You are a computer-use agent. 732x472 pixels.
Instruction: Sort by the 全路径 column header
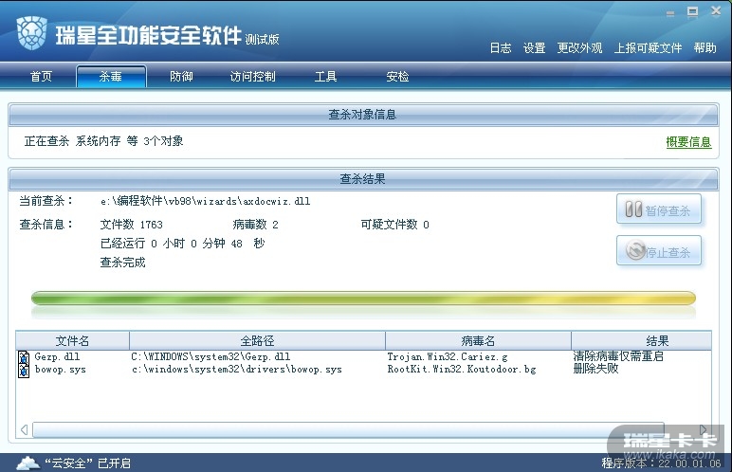[257, 341]
